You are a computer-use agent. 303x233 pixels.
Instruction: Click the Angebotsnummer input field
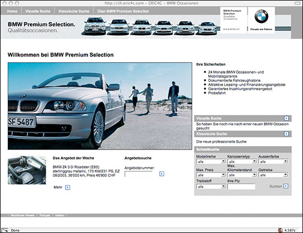pyautogui.click(x=138, y=174)
